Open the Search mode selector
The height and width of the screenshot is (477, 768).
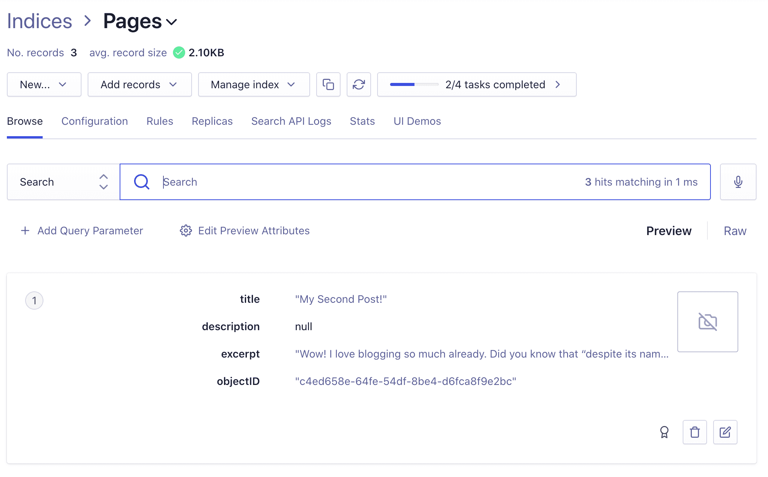(x=63, y=182)
